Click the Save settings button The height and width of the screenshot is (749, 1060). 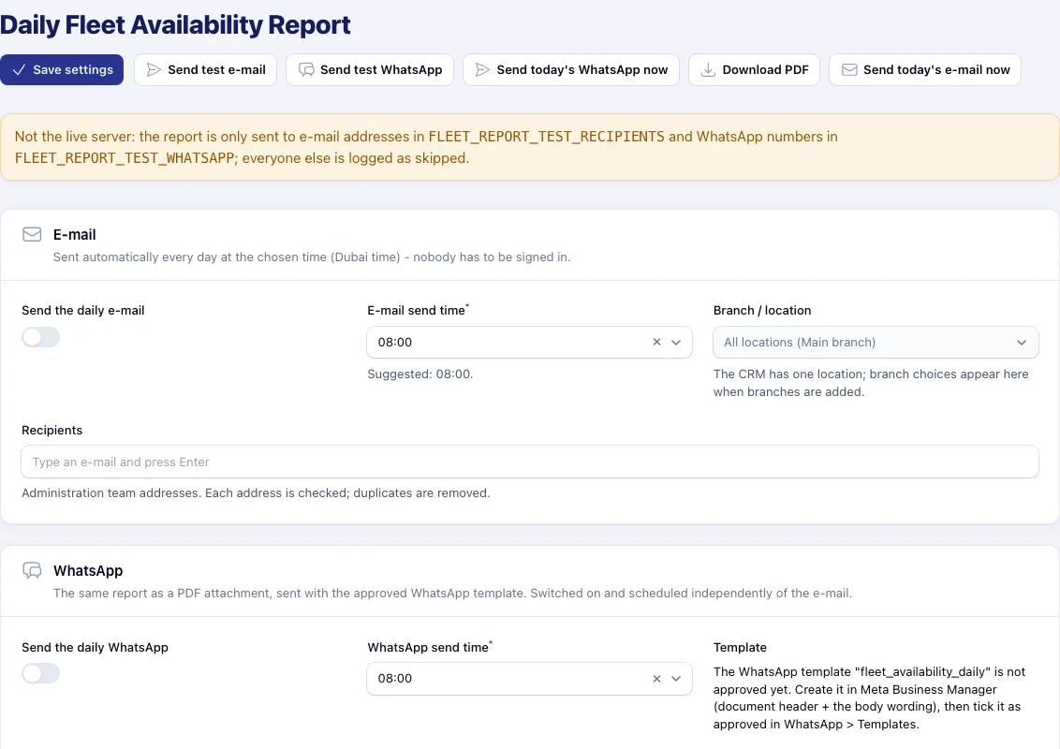click(62, 69)
